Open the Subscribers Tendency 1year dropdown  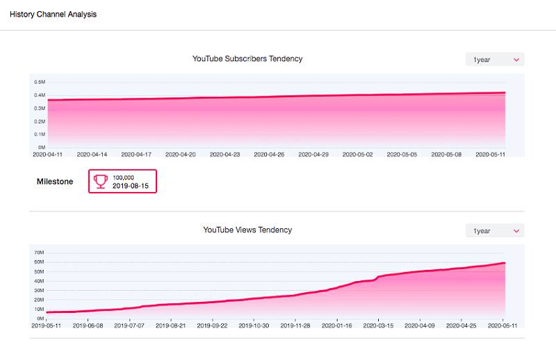click(x=495, y=60)
